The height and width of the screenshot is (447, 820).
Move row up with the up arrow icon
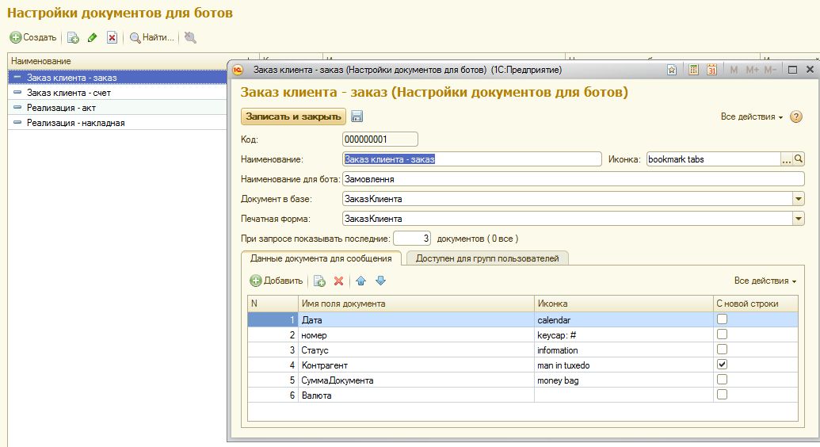[x=360, y=281]
